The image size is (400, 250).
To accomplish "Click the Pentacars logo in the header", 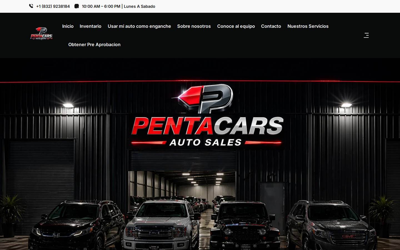I will click(41, 34).
